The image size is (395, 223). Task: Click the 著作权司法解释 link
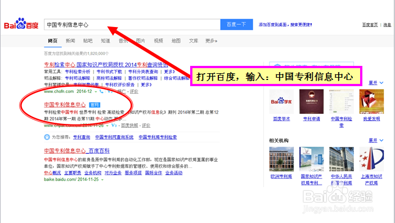point(143,78)
